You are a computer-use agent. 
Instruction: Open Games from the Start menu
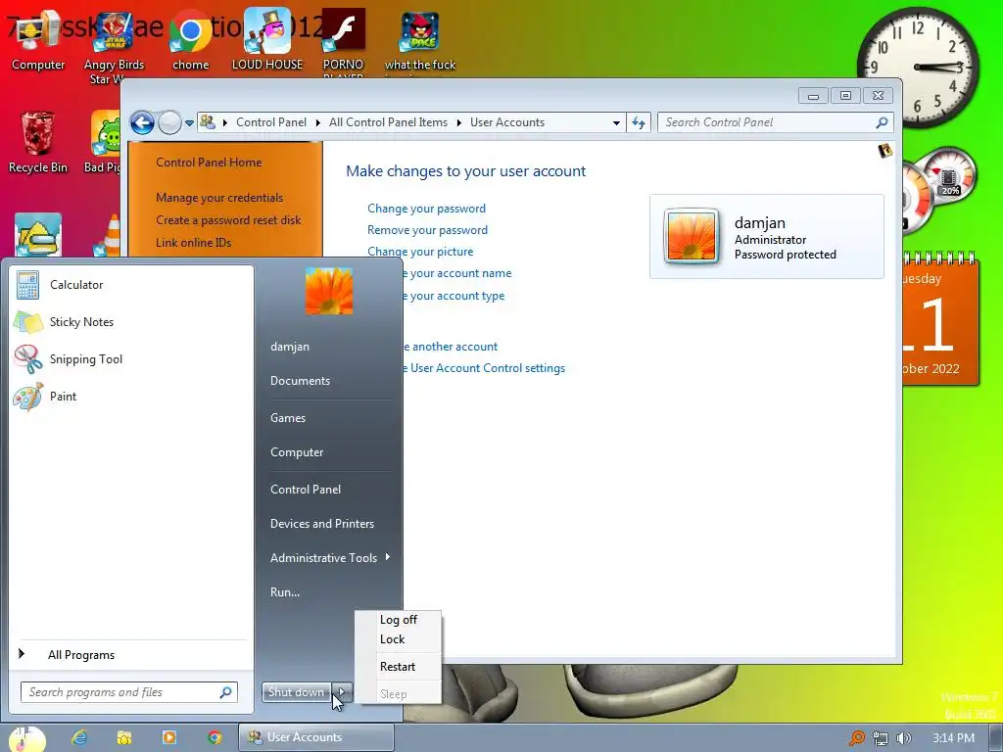pyautogui.click(x=288, y=418)
